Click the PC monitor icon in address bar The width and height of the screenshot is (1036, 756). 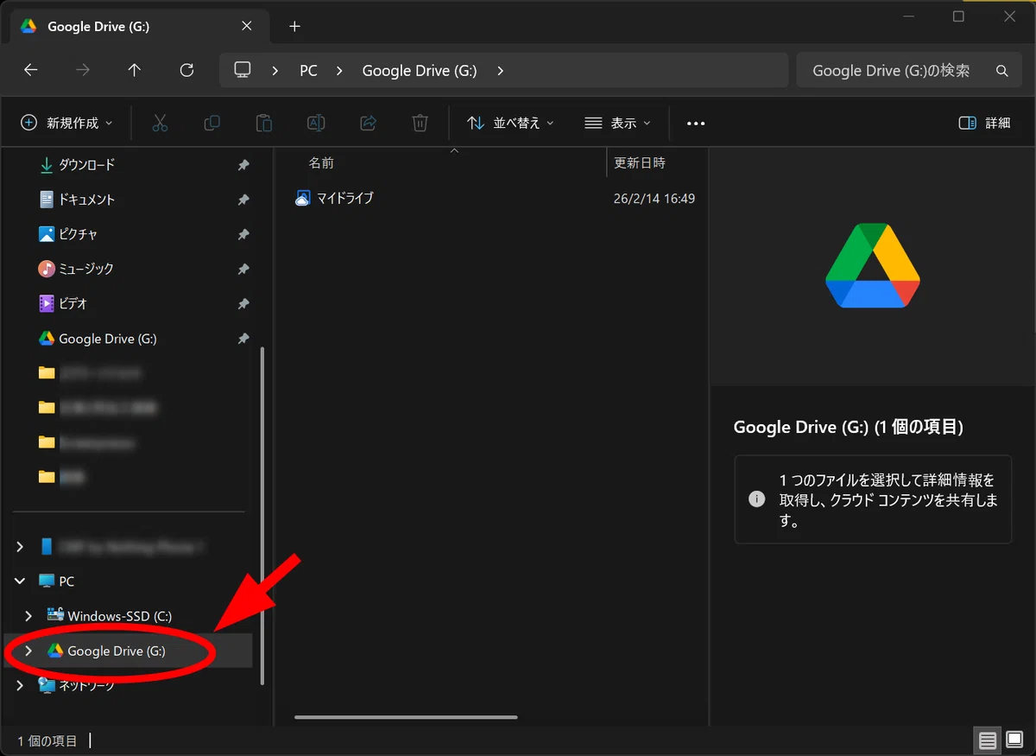click(x=243, y=70)
